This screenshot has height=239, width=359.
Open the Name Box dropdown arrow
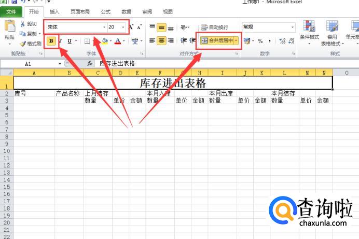coord(60,64)
